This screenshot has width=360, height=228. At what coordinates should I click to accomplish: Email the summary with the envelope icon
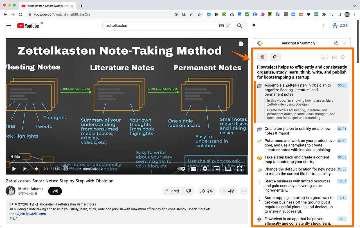[x=334, y=57]
